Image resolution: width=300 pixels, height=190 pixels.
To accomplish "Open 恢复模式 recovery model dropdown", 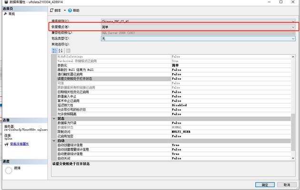I will [293, 27].
